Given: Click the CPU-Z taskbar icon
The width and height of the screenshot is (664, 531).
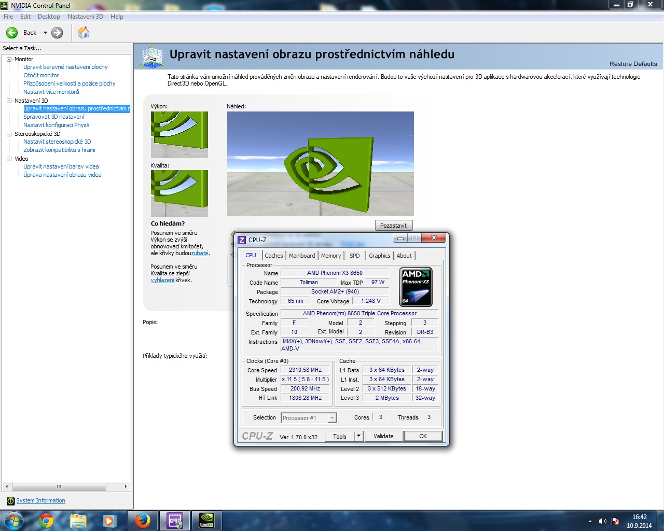Looking at the screenshot, I should click(x=174, y=521).
